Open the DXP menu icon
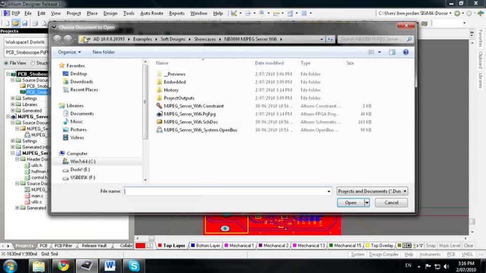Image resolution: width=486 pixels, height=273 pixels. click(x=7, y=13)
